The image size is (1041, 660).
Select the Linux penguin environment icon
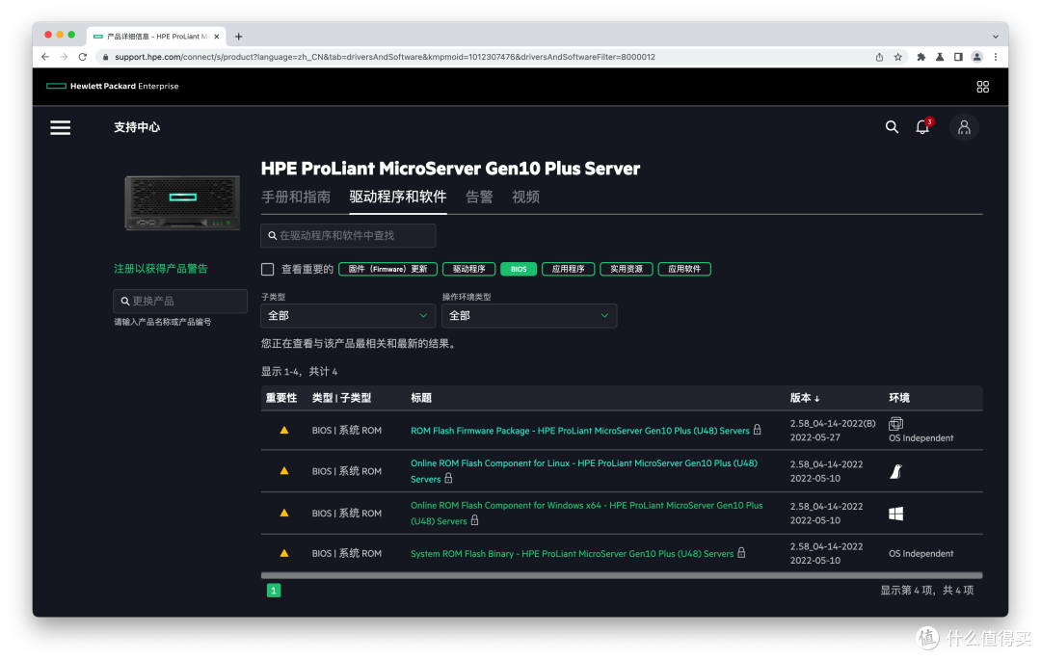tap(894, 471)
